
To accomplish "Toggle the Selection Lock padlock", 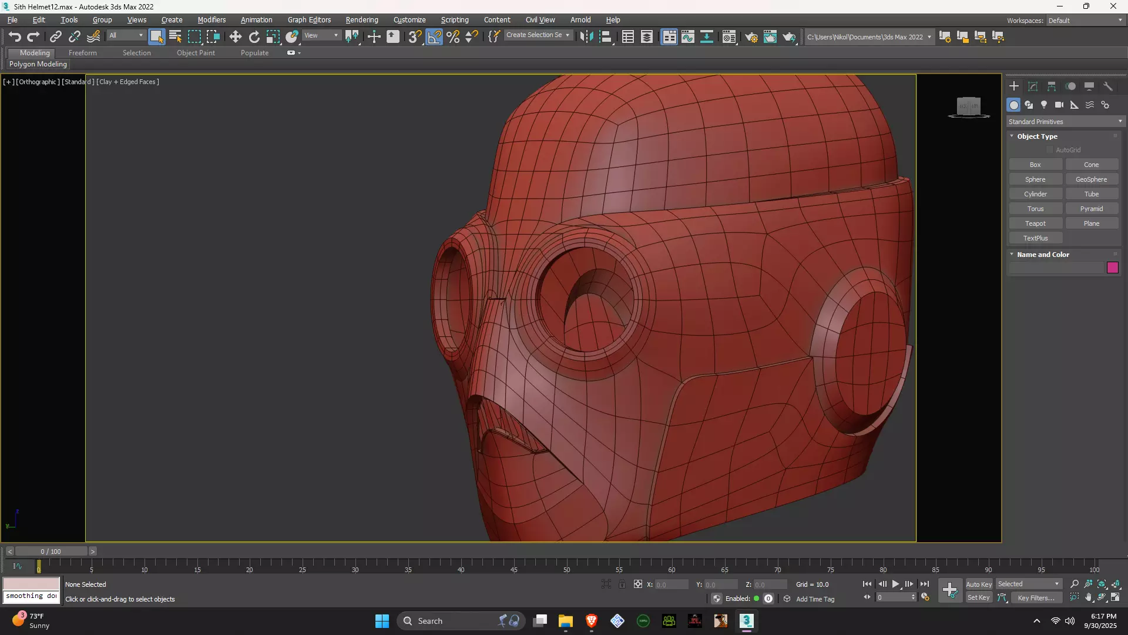I will coord(622,584).
